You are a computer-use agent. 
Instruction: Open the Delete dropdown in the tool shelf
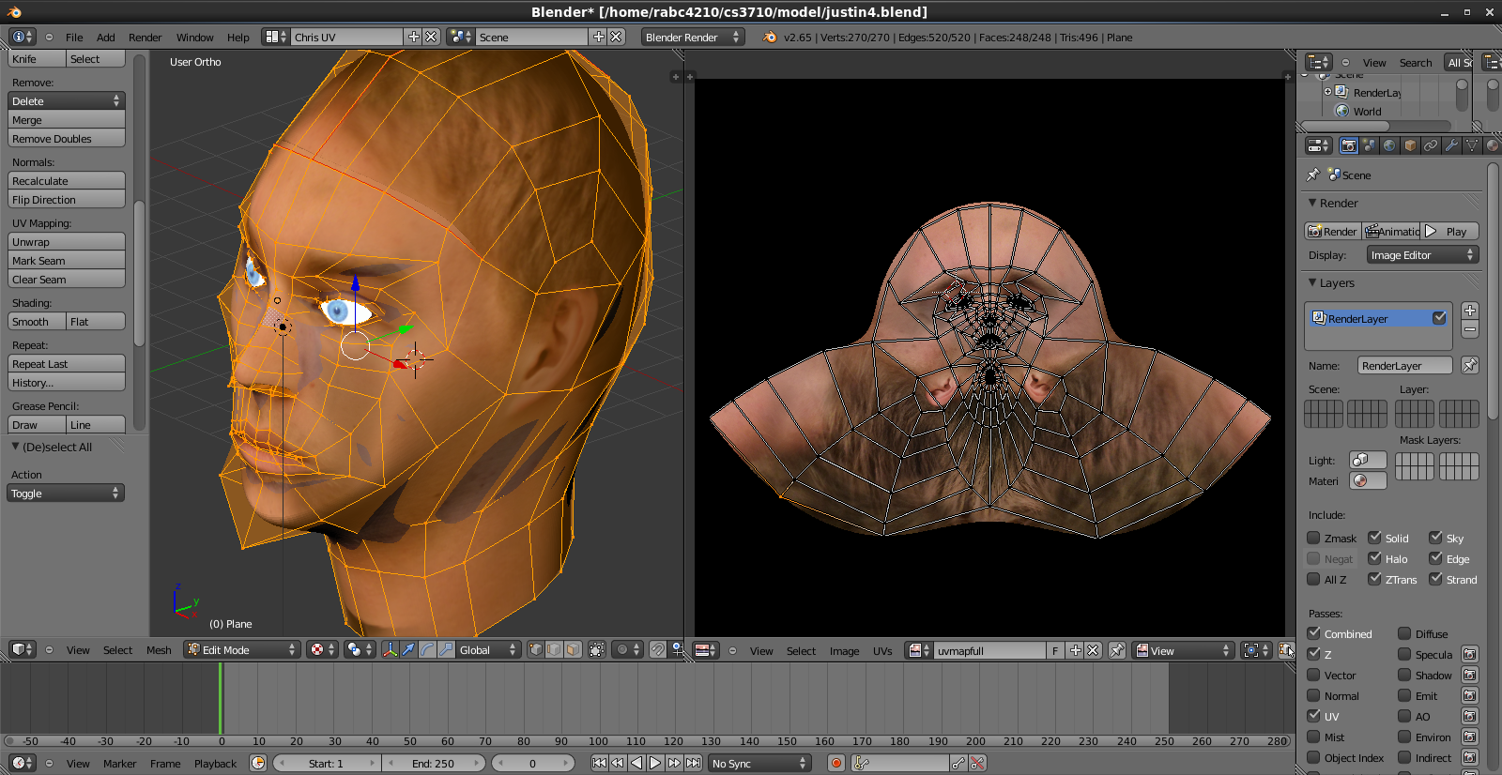66,100
